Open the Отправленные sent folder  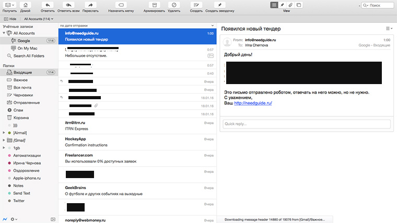(29, 102)
